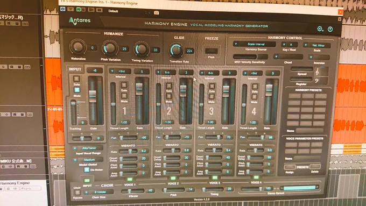This screenshot has height=206, width=366.
Task: Solo the Input channel
Action: tap(76, 79)
